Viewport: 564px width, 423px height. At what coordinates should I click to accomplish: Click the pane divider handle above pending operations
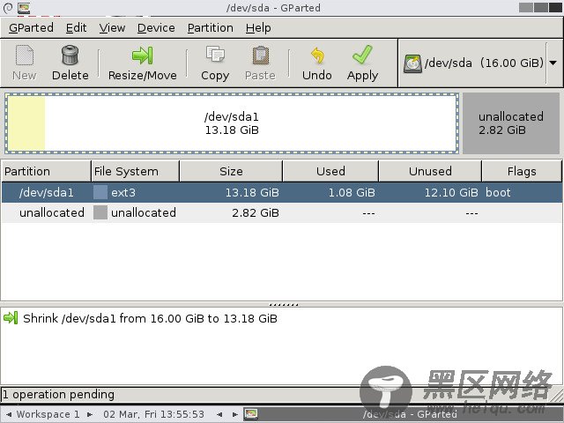[x=284, y=305]
